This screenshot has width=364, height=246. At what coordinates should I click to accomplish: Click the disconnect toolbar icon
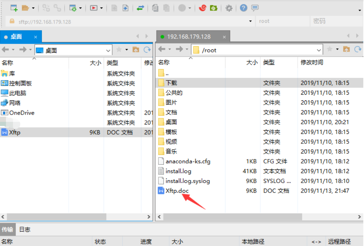(x=46, y=8)
